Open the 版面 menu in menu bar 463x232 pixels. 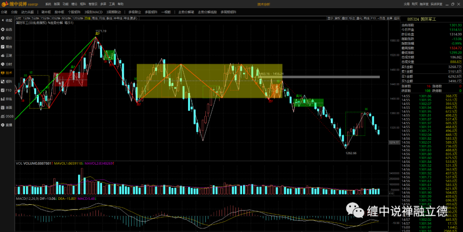[57, 4]
